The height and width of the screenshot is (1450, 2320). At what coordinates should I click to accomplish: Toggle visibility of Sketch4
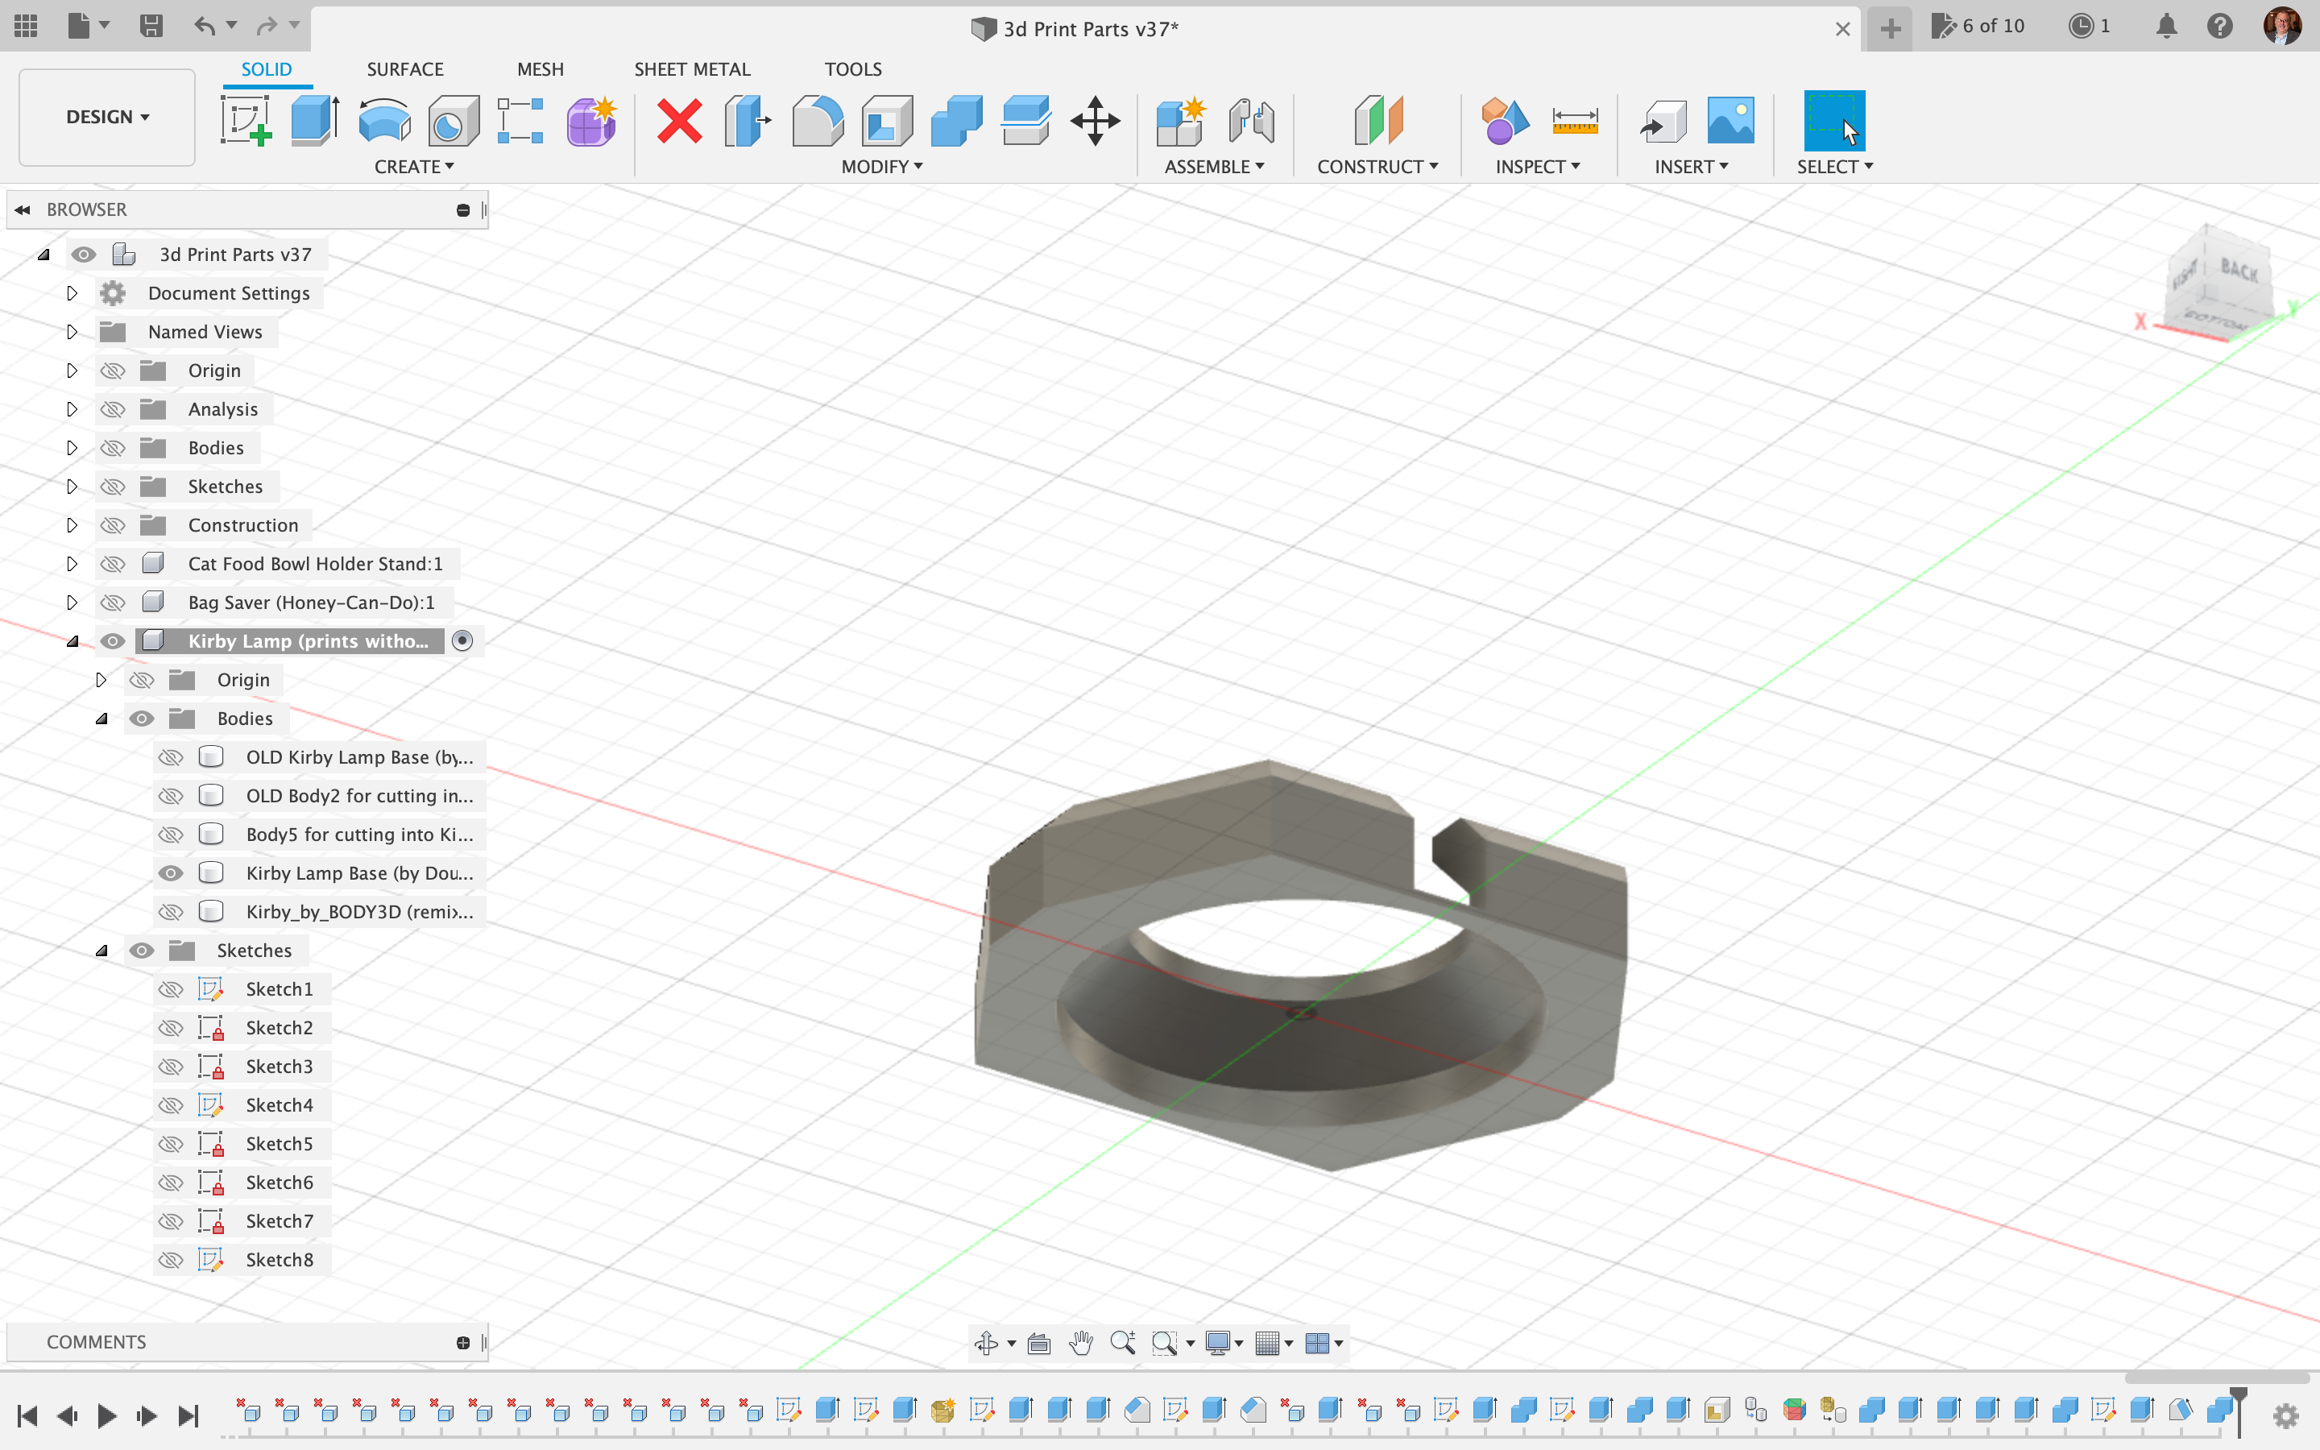171,1106
